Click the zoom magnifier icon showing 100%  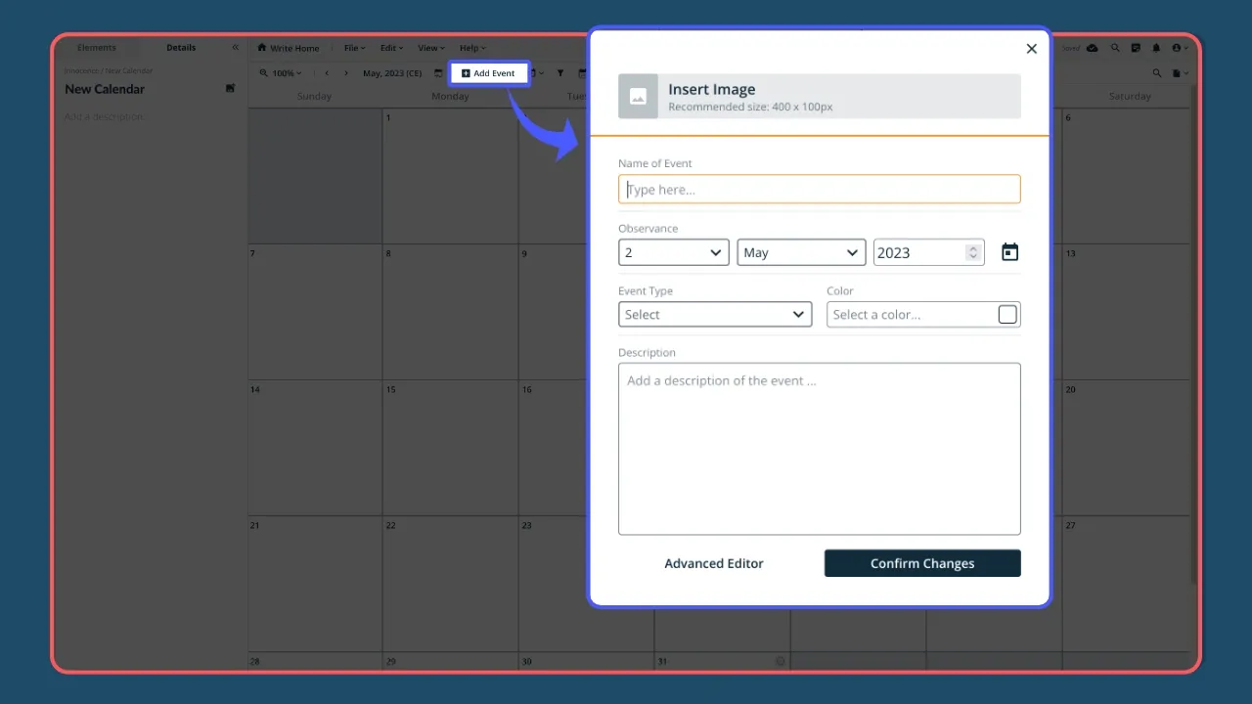tap(265, 72)
